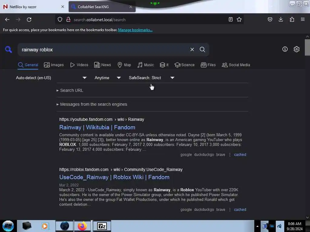This screenshot has width=310, height=232.
Task: Clear the search query with X
Action: click(192, 50)
